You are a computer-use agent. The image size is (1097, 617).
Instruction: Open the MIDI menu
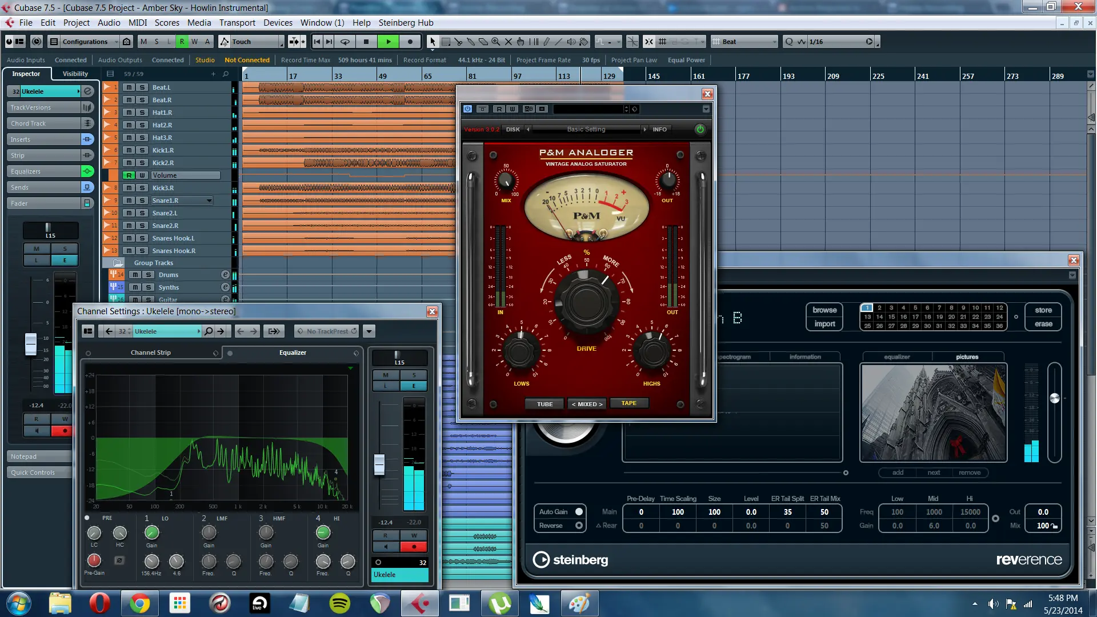138,23
